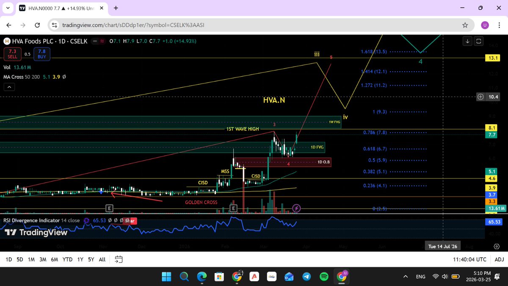
Task: Select the 6M date range
Action: [54, 259]
